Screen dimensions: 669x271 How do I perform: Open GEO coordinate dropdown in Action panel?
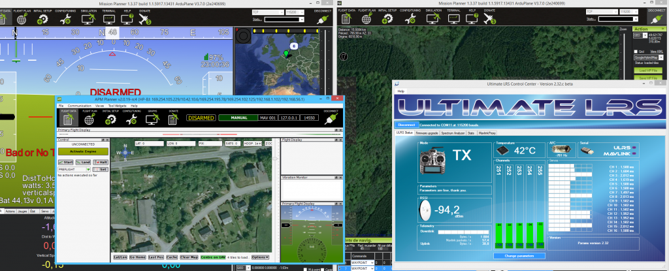tap(640, 36)
